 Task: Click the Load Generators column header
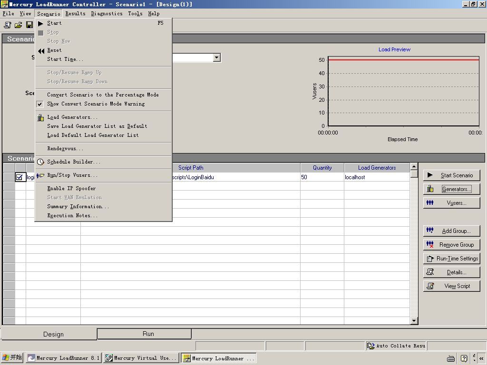pyautogui.click(x=377, y=168)
